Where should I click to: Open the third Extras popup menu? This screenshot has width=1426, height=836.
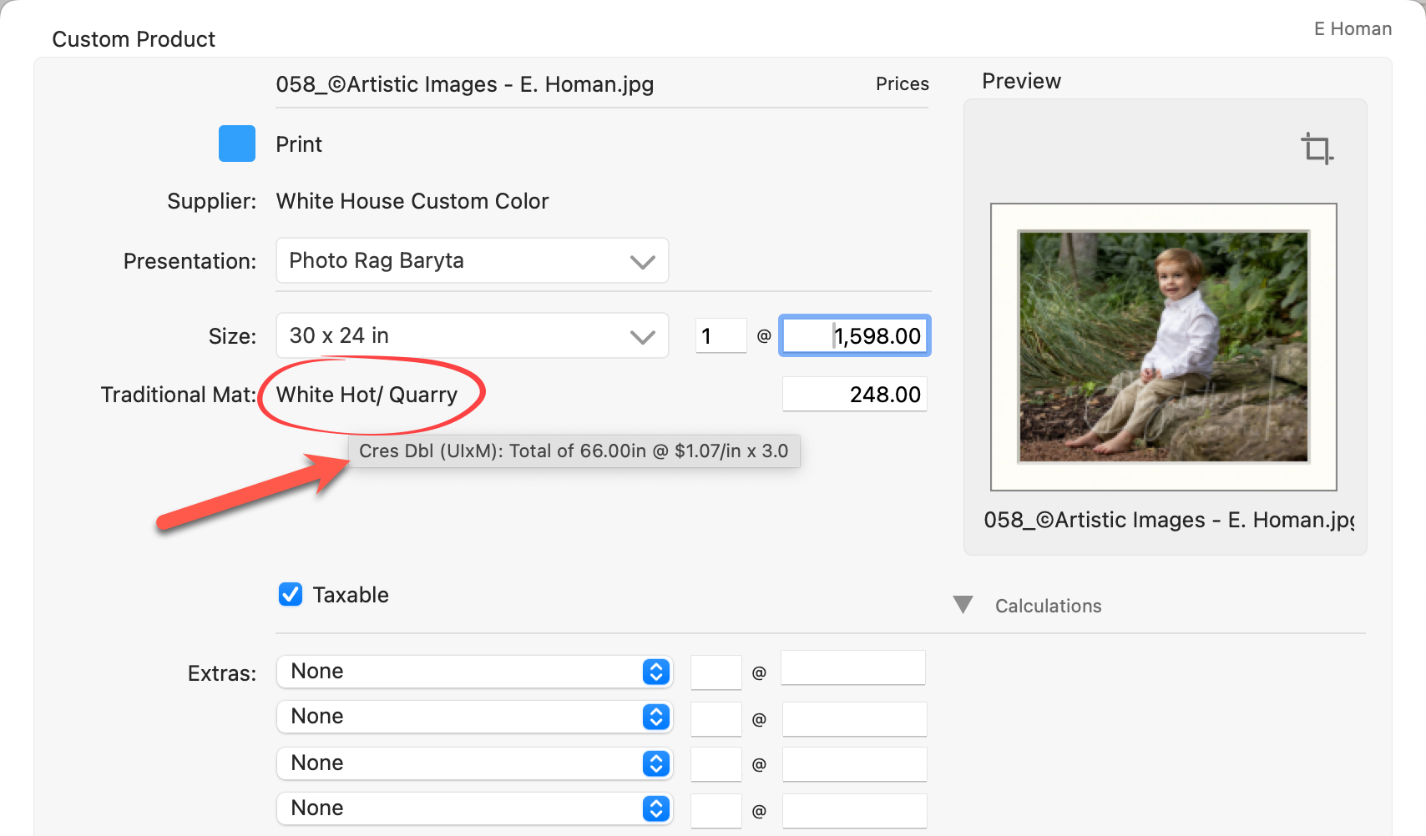(474, 763)
